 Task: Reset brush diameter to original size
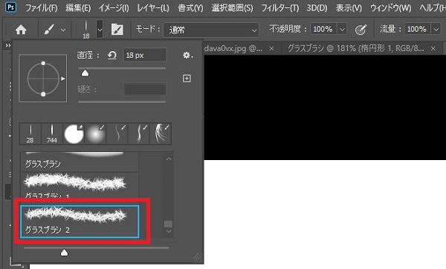(x=112, y=55)
